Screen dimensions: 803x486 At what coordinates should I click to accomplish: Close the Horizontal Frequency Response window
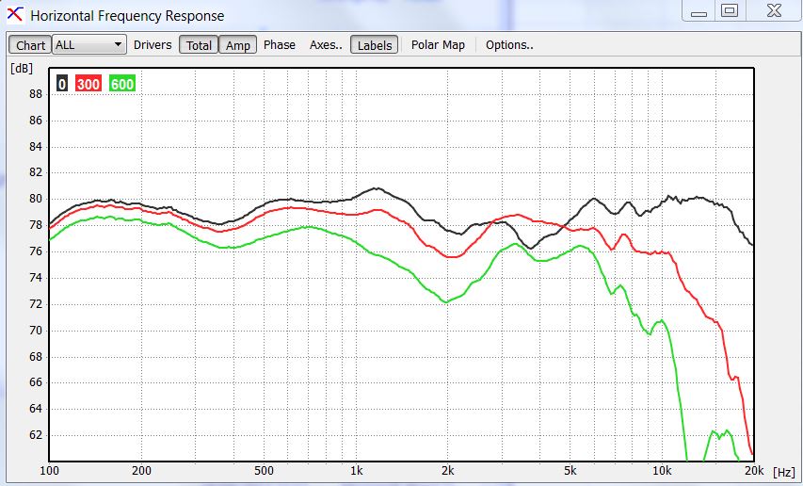tap(774, 11)
